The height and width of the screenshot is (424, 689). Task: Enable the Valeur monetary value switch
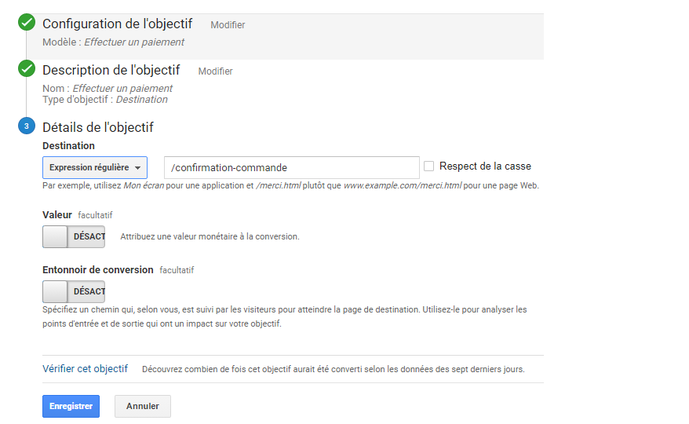point(74,236)
